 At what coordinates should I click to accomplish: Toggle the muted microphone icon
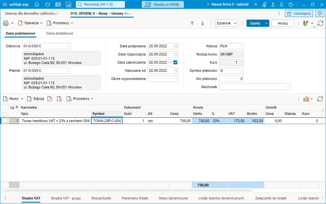[264, 4]
